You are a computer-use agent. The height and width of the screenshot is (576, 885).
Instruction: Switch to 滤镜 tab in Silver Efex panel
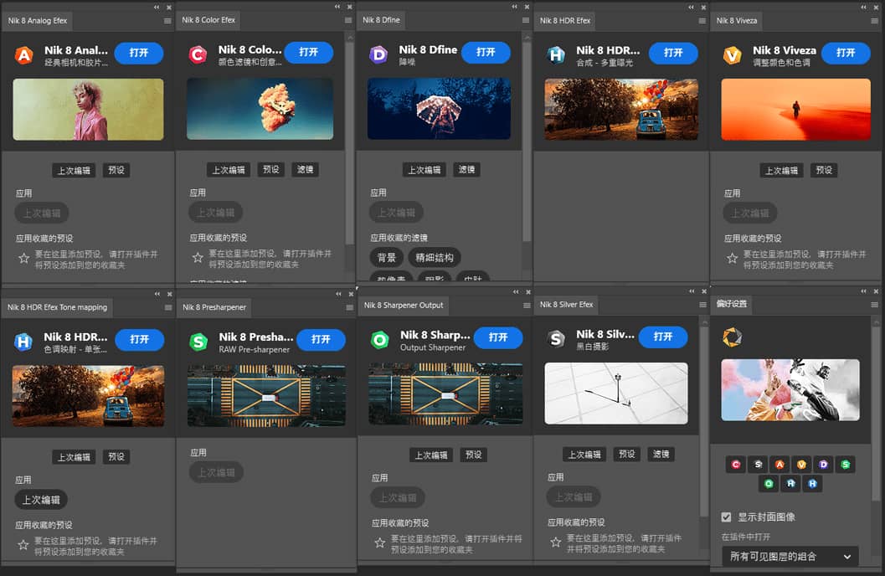coord(661,454)
